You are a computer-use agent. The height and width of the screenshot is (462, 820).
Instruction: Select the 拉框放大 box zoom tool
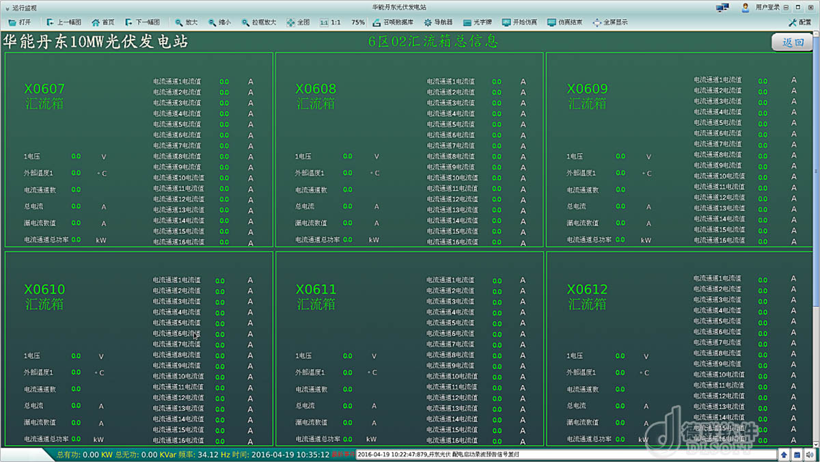[258, 23]
